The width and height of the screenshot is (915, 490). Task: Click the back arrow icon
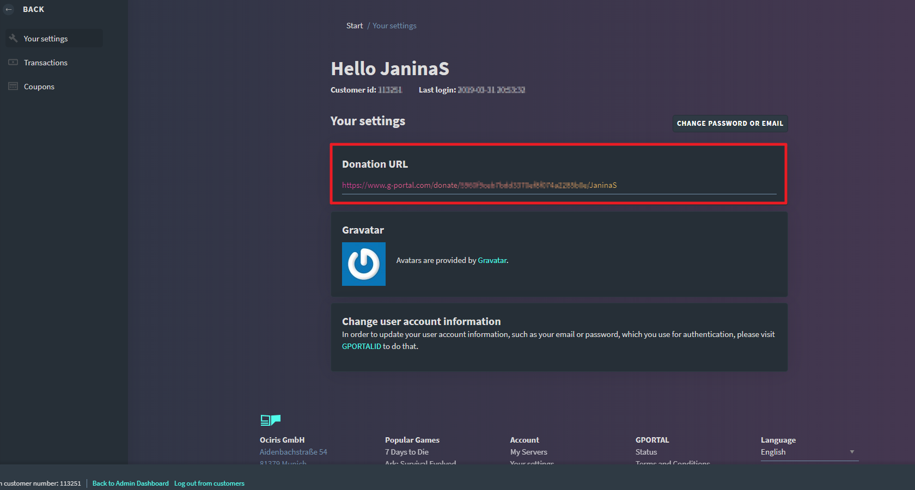click(9, 9)
